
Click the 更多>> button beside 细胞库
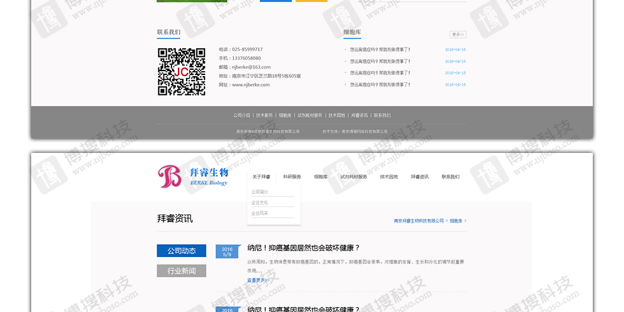[x=457, y=34]
